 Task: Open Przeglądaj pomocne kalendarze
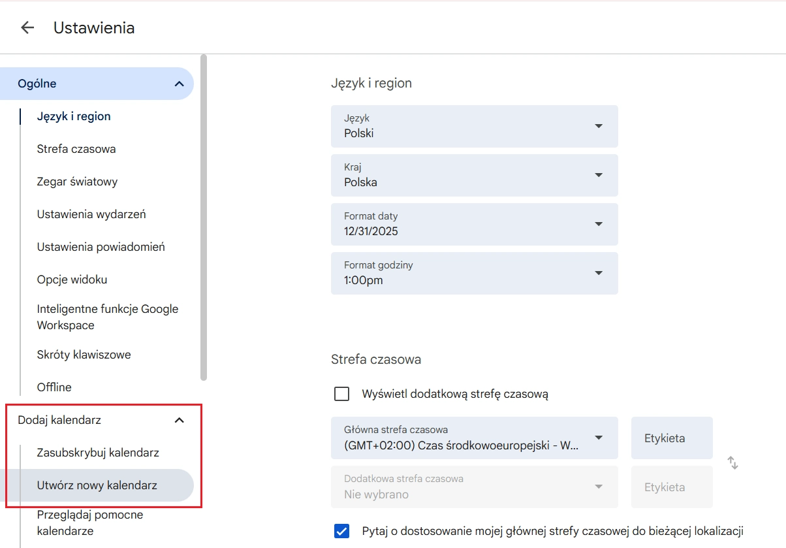point(90,523)
